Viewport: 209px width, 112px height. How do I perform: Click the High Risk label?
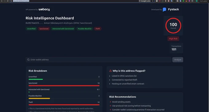[x=173, y=39]
